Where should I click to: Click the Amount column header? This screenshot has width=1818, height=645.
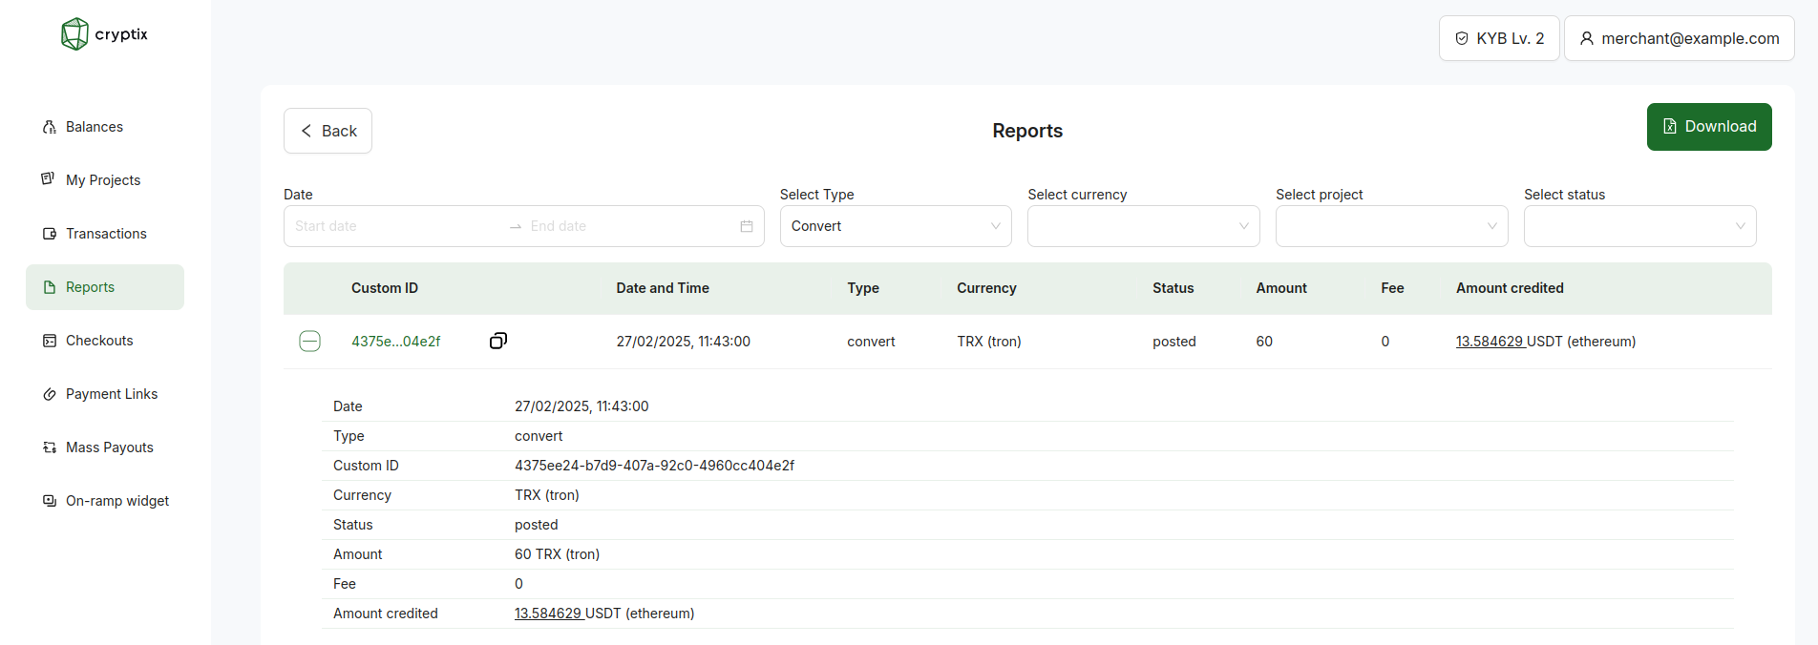click(x=1281, y=288)
